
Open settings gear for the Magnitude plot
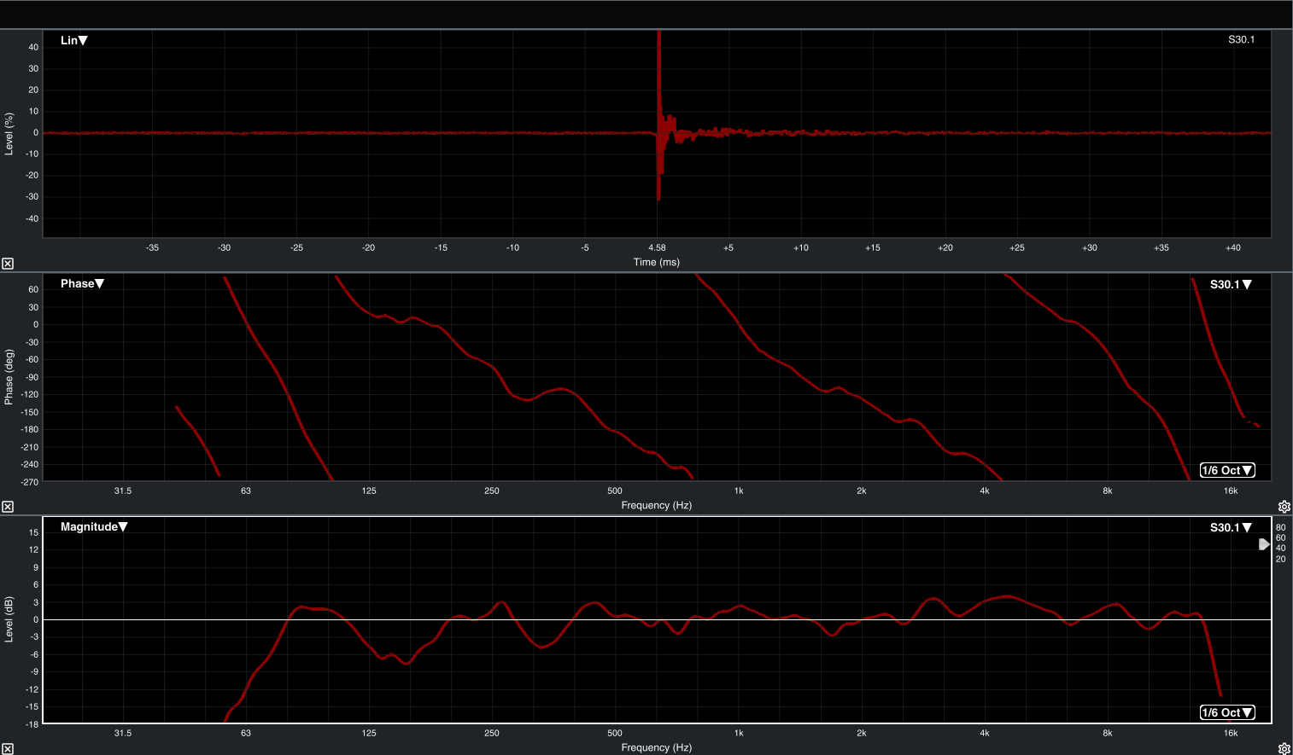click(1284, 749)
